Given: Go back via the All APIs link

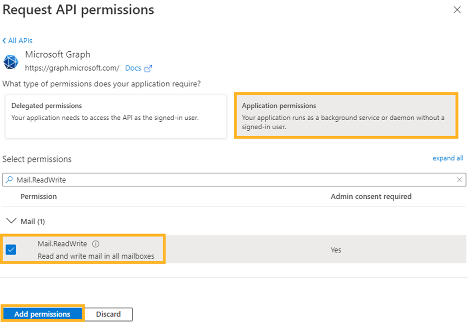Looking at the screenshot, I should (x=18, y=41).
